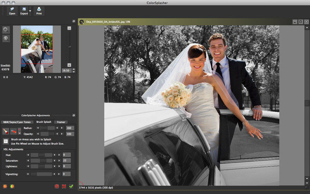
Task: Click the brush hint info icon
Action: [x=6, y=141]
